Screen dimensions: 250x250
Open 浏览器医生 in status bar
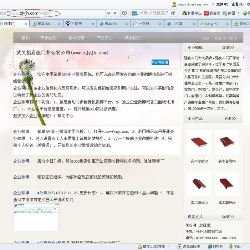(x=189, y=246)
